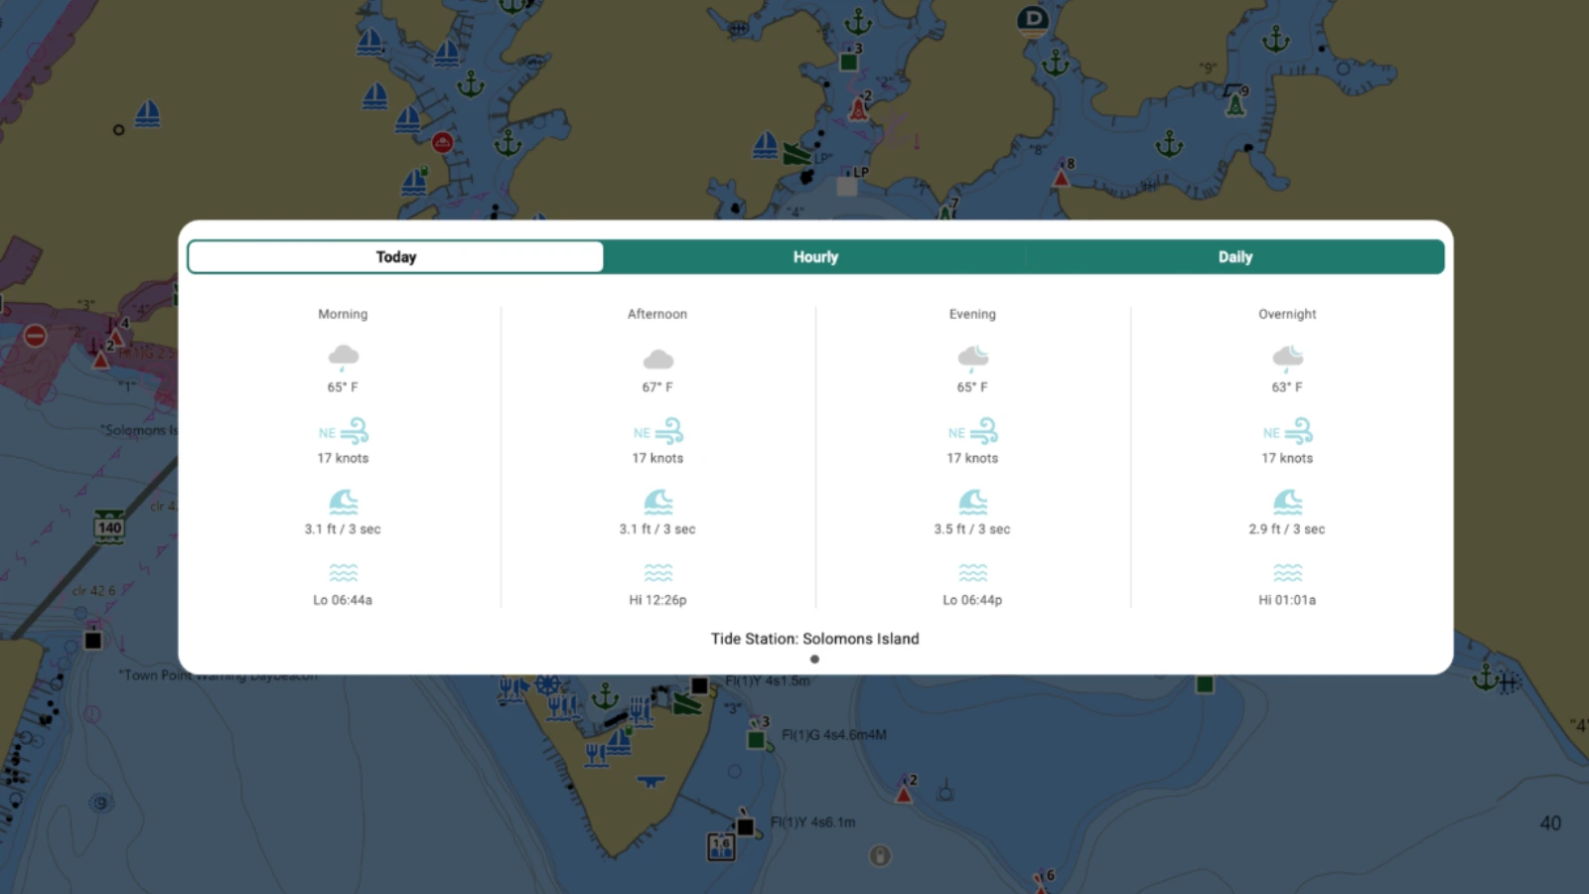Click the Overnight NE wind icon
Viewport: 1589px width, 894px height.
pyautogui.click(x=1288, y=431)
